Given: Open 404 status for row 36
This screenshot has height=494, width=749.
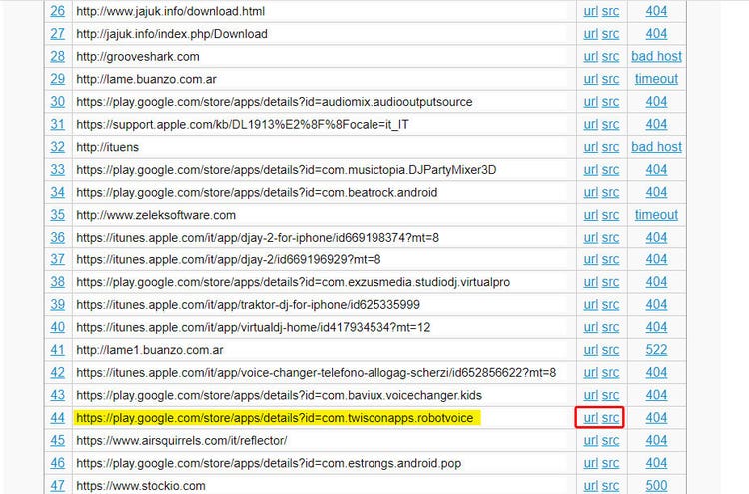Looking at the screenshot, I should (x=656, y=238).
